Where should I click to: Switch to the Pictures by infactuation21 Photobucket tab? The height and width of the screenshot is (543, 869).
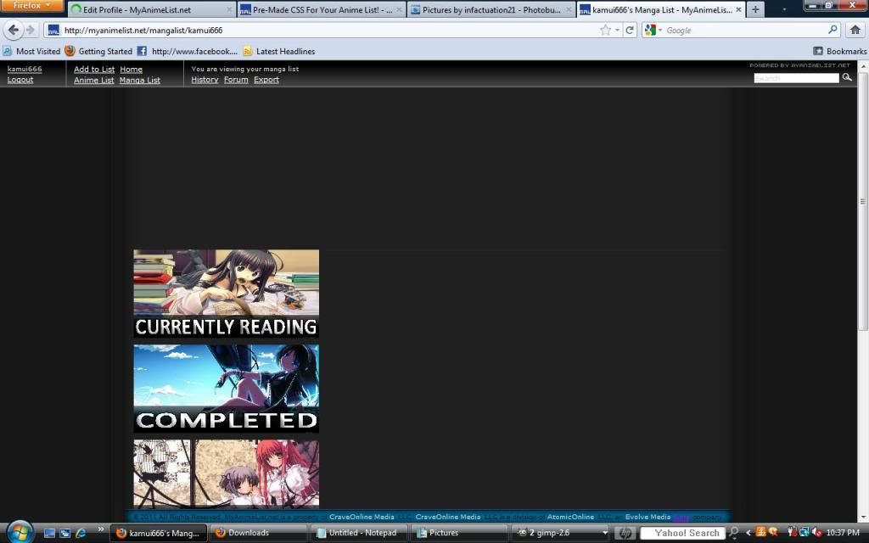(491, 10)
